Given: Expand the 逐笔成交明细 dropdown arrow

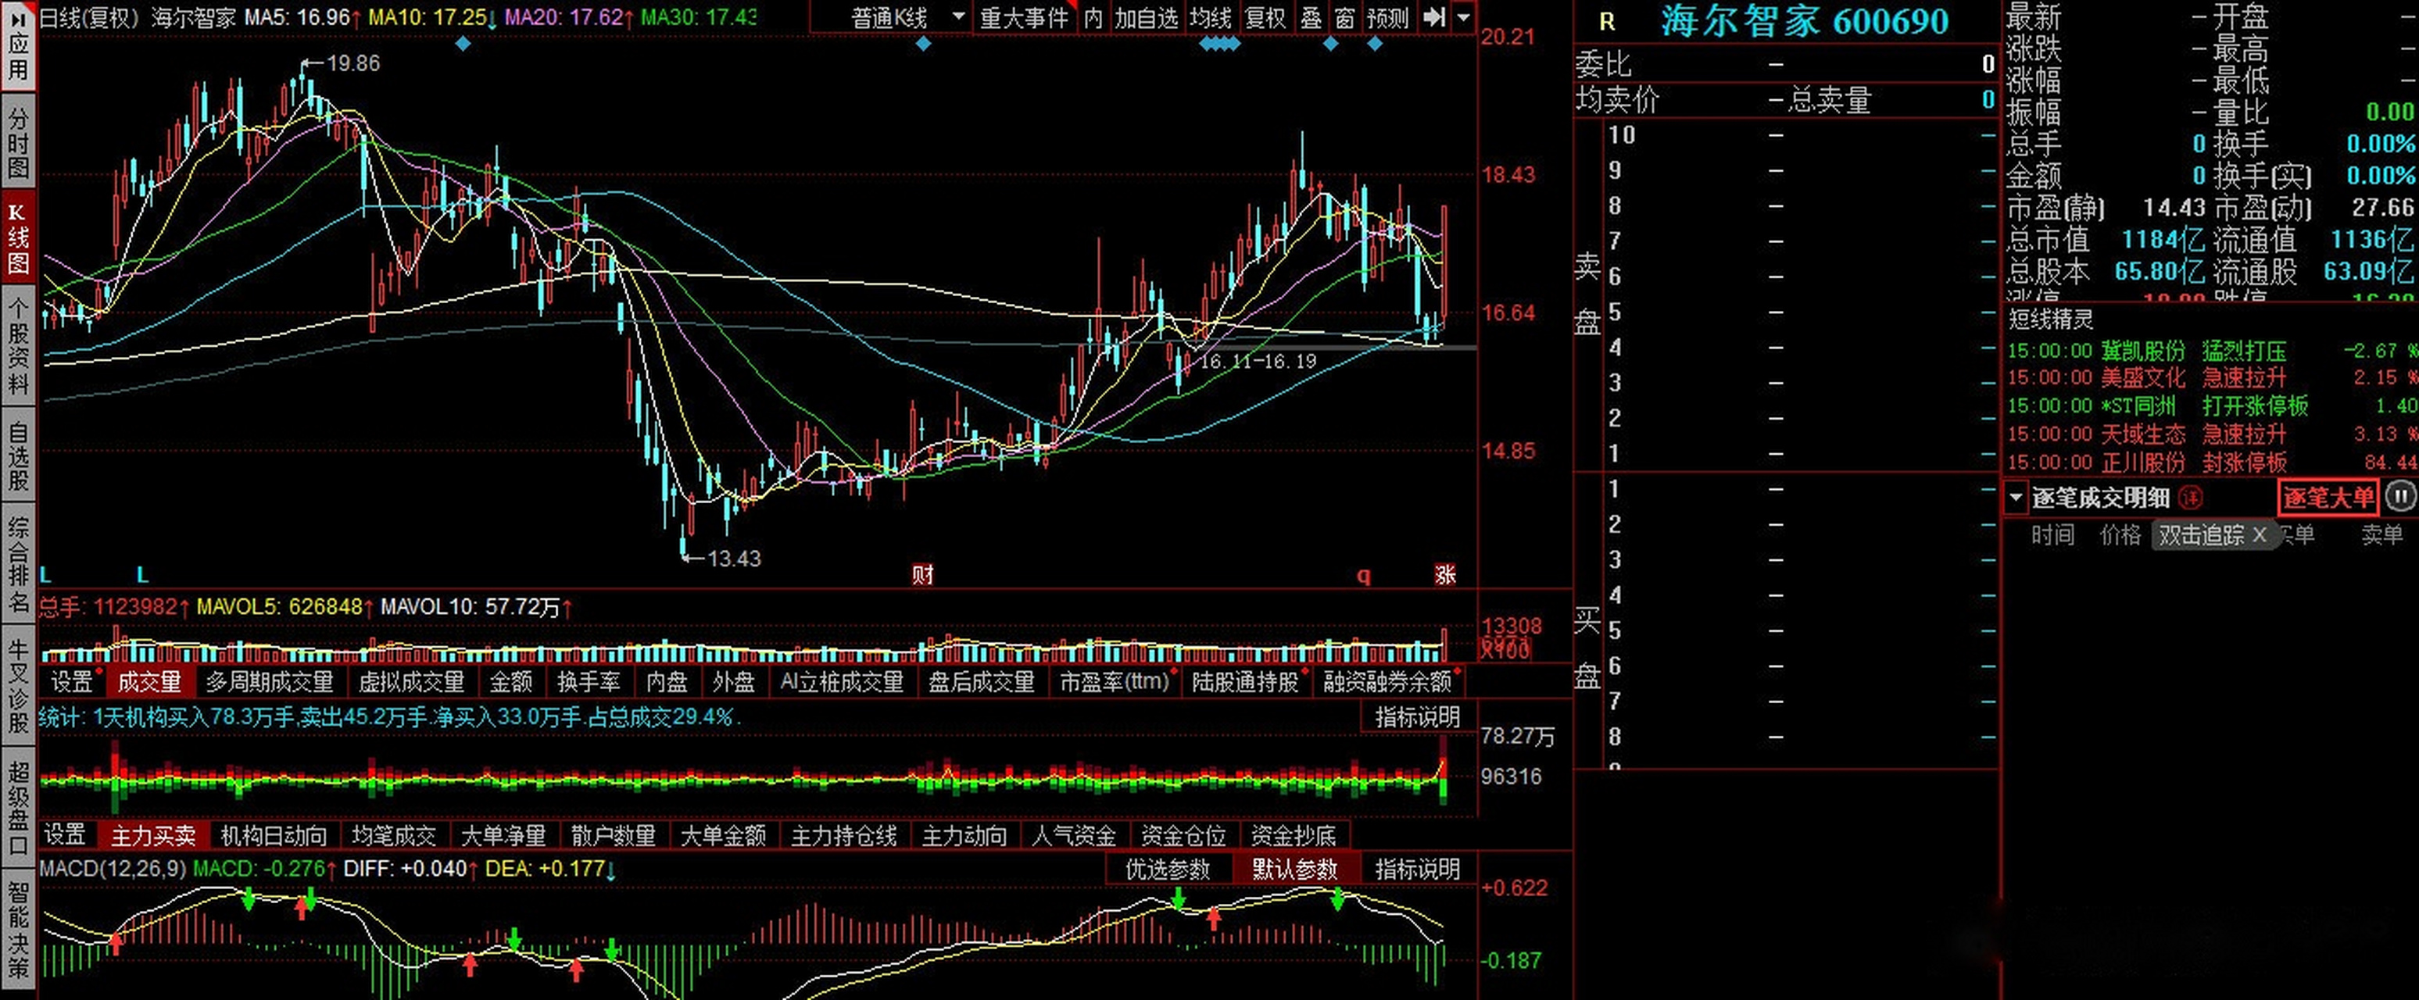Looking at the screenshot, I should click(x=2016, y=498).
